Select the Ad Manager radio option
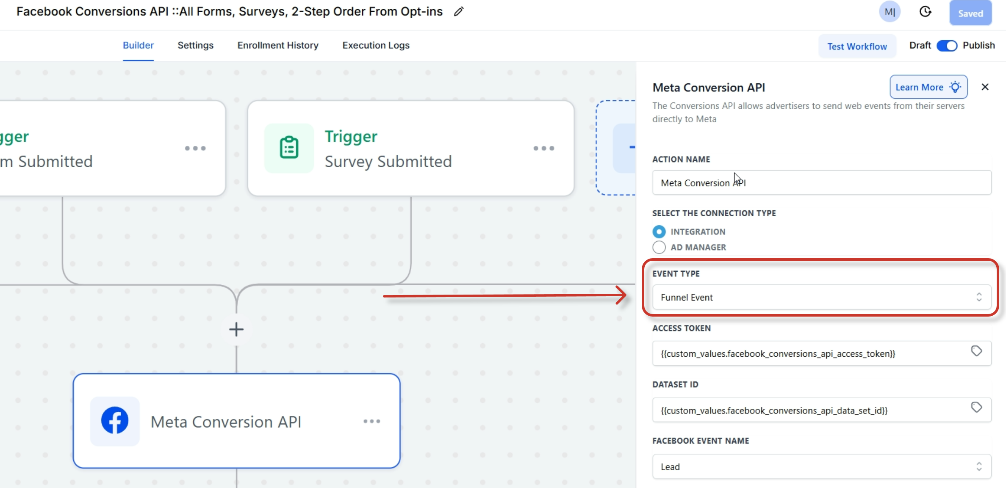1006x488 pixels. [659, 247]
